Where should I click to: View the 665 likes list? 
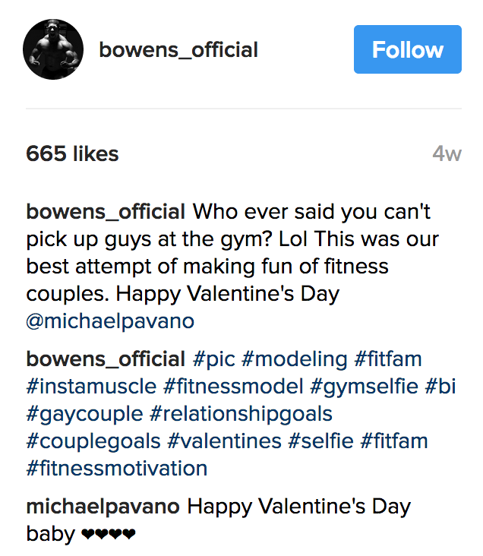pos(72,154)
